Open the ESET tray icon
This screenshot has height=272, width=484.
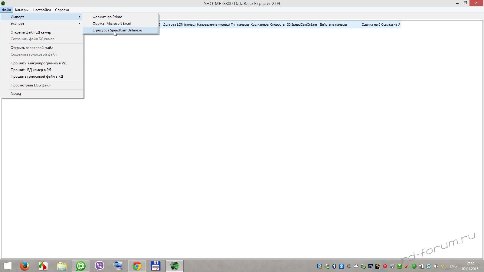[x=429, y=266]
